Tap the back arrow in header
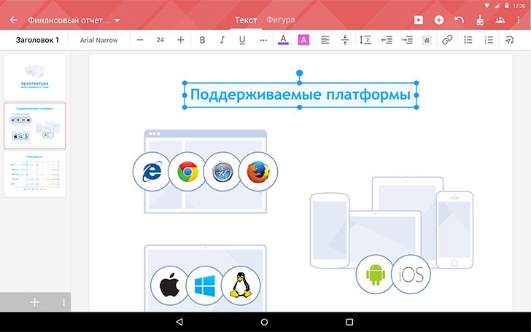Image resolution: width=531 pixels, height=332 pixels. 14,20
